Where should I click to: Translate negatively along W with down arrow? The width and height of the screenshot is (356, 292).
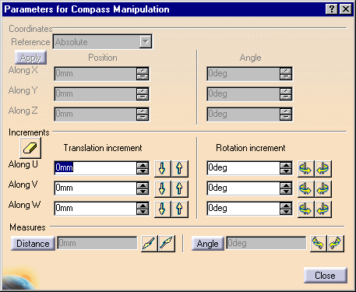(163, 209)
